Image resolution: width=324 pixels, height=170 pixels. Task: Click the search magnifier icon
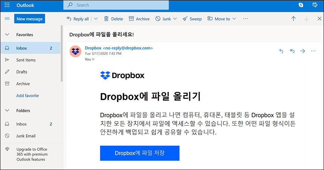coord(70,5)
